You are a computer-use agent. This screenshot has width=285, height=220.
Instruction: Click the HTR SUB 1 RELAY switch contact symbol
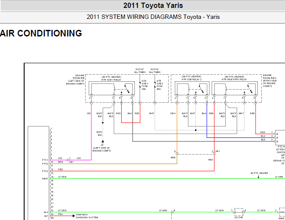[127, 89]
